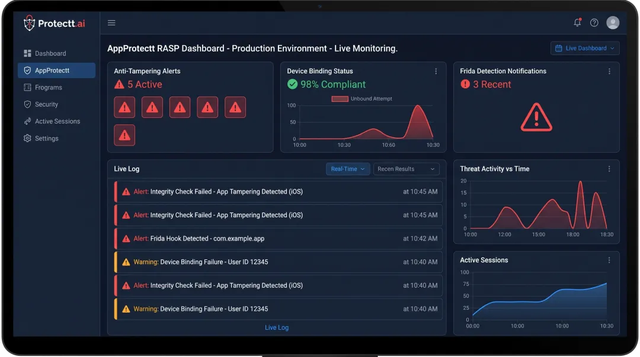Open Active Sessions menu item
The height and width of the screenshot is (357, 640).
click(56, 121)
